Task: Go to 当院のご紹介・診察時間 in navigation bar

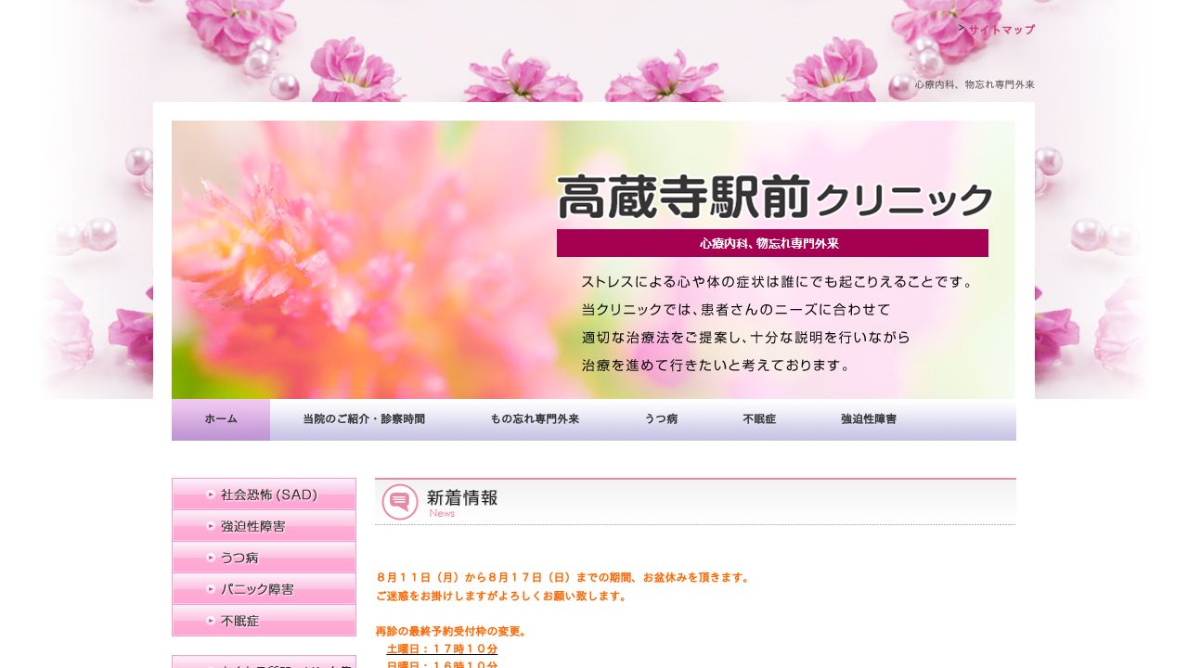Action: [x=364, y=419]
